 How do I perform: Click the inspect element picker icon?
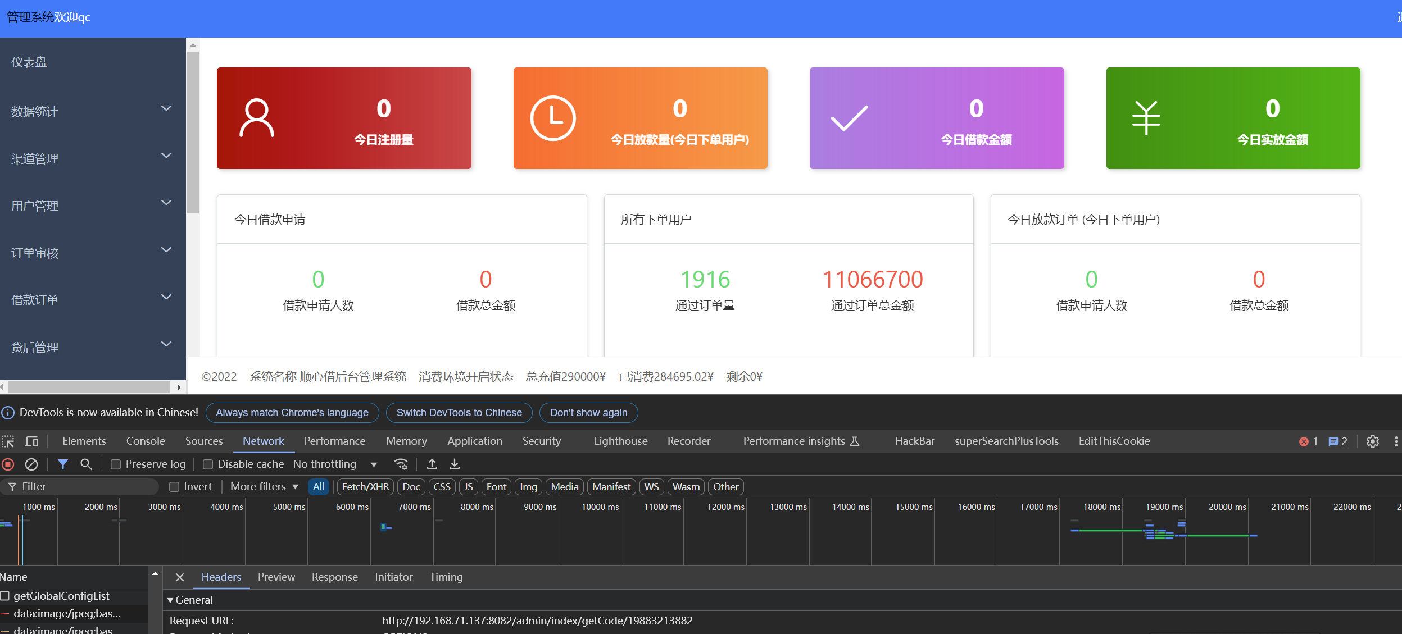(x=8, y=441)
